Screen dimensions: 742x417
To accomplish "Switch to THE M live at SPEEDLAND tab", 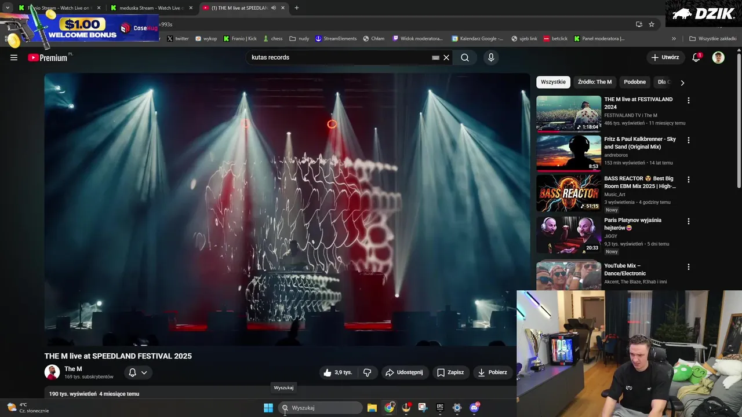I will (244, 8).
